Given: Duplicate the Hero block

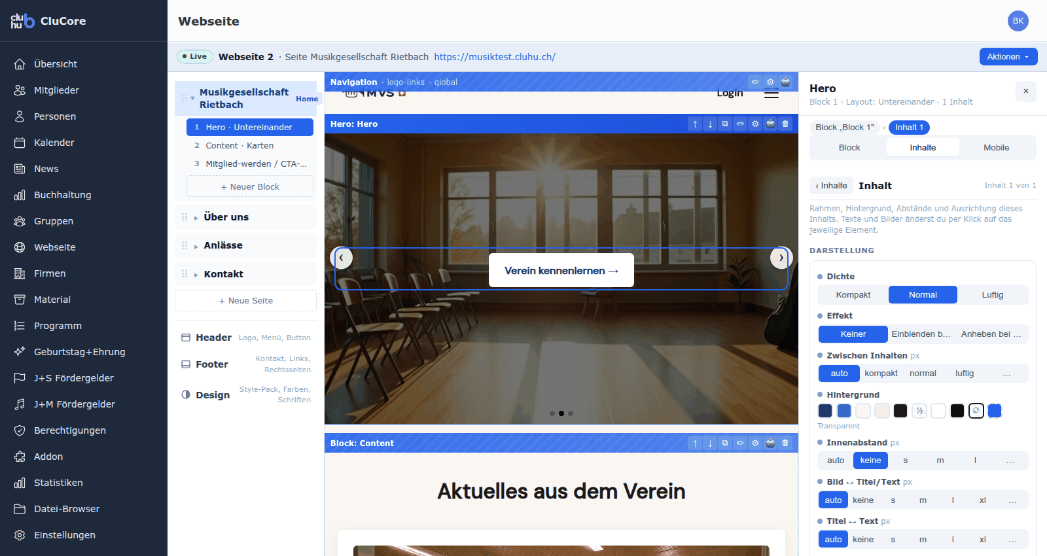Looking at the screenshot, I should [x=725, y=124].
